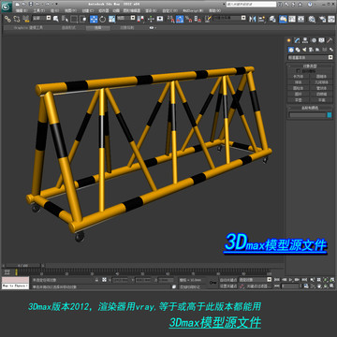Screen dimensions: 337x337
Task: Open the Layer Manager icon
Action: click(x=272, y=19)
